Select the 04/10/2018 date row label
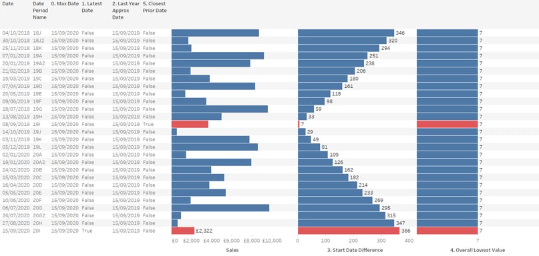The width and height of the screenshot is (539, 256). 17,33
